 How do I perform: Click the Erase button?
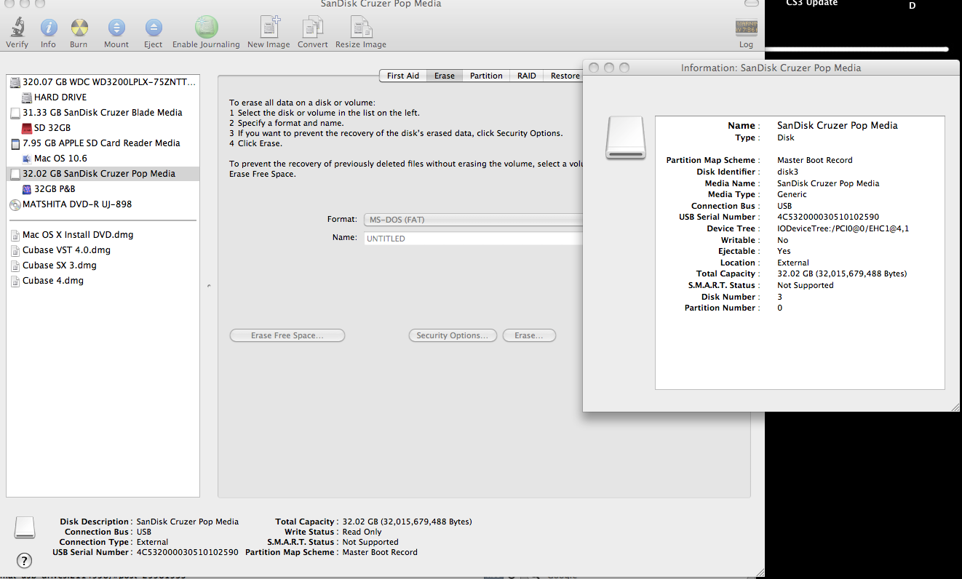[x=529, y=335]
